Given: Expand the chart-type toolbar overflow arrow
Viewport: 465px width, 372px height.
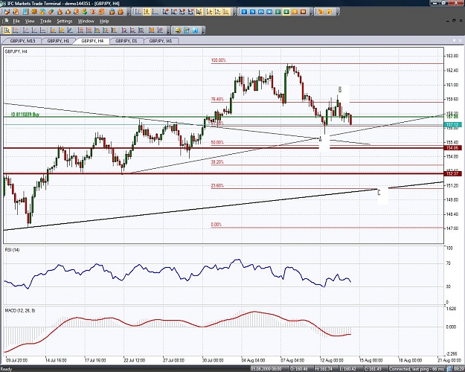Looking at the screenshot, I should 234,13.
